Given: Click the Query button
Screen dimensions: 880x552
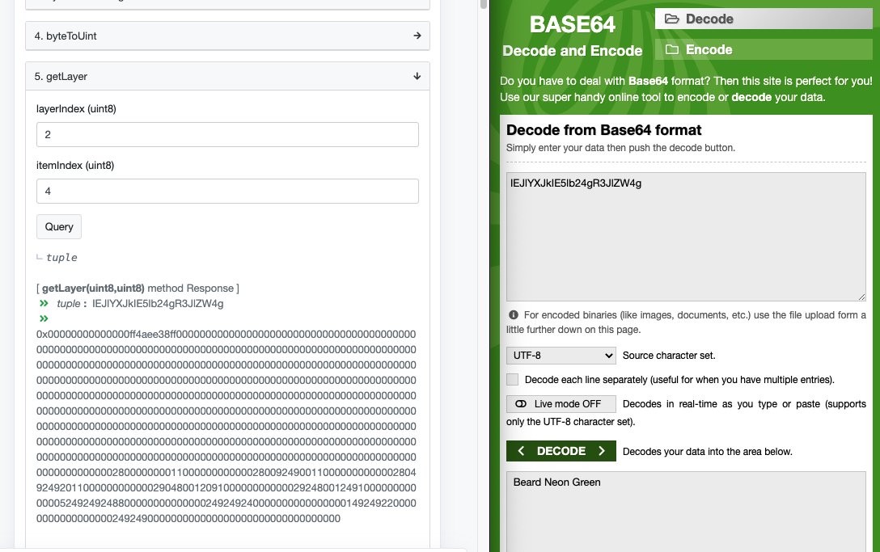Looking at the screenshot, I should [59, 226].
